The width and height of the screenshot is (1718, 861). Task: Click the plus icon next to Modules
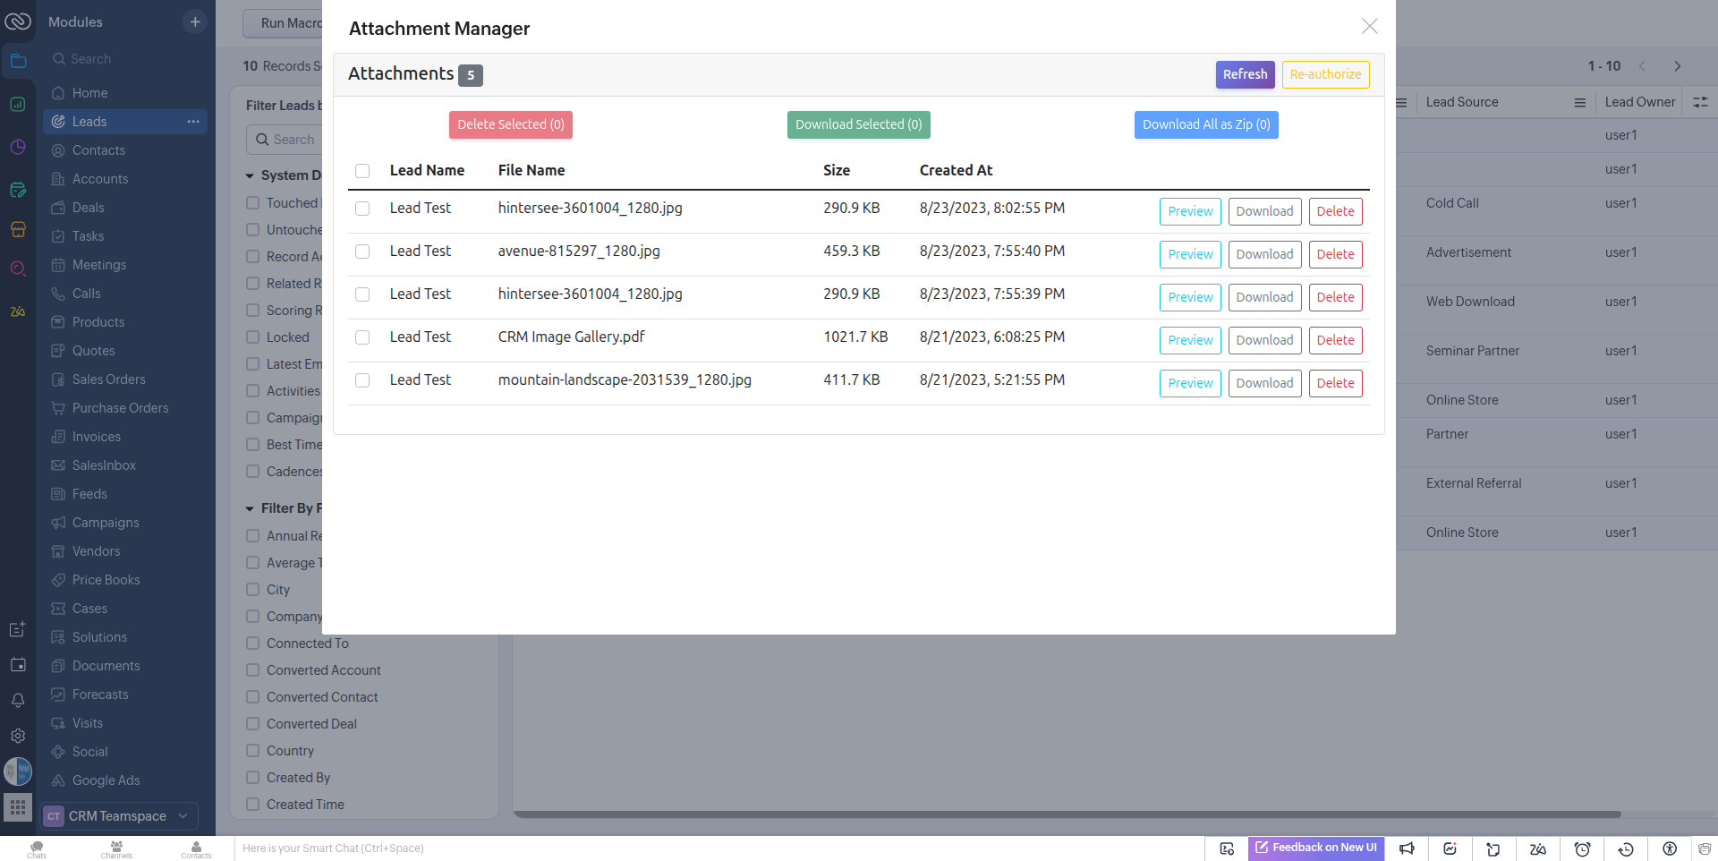(195, 21)
